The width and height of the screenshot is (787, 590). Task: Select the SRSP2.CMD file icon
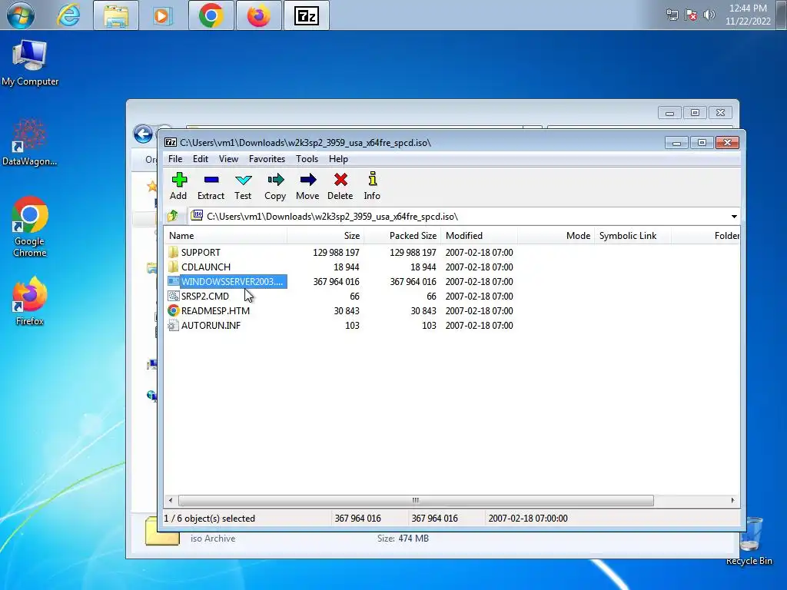point(173,296)
